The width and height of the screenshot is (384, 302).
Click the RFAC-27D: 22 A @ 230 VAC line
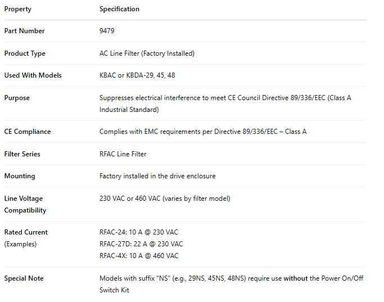coord(141,244)
